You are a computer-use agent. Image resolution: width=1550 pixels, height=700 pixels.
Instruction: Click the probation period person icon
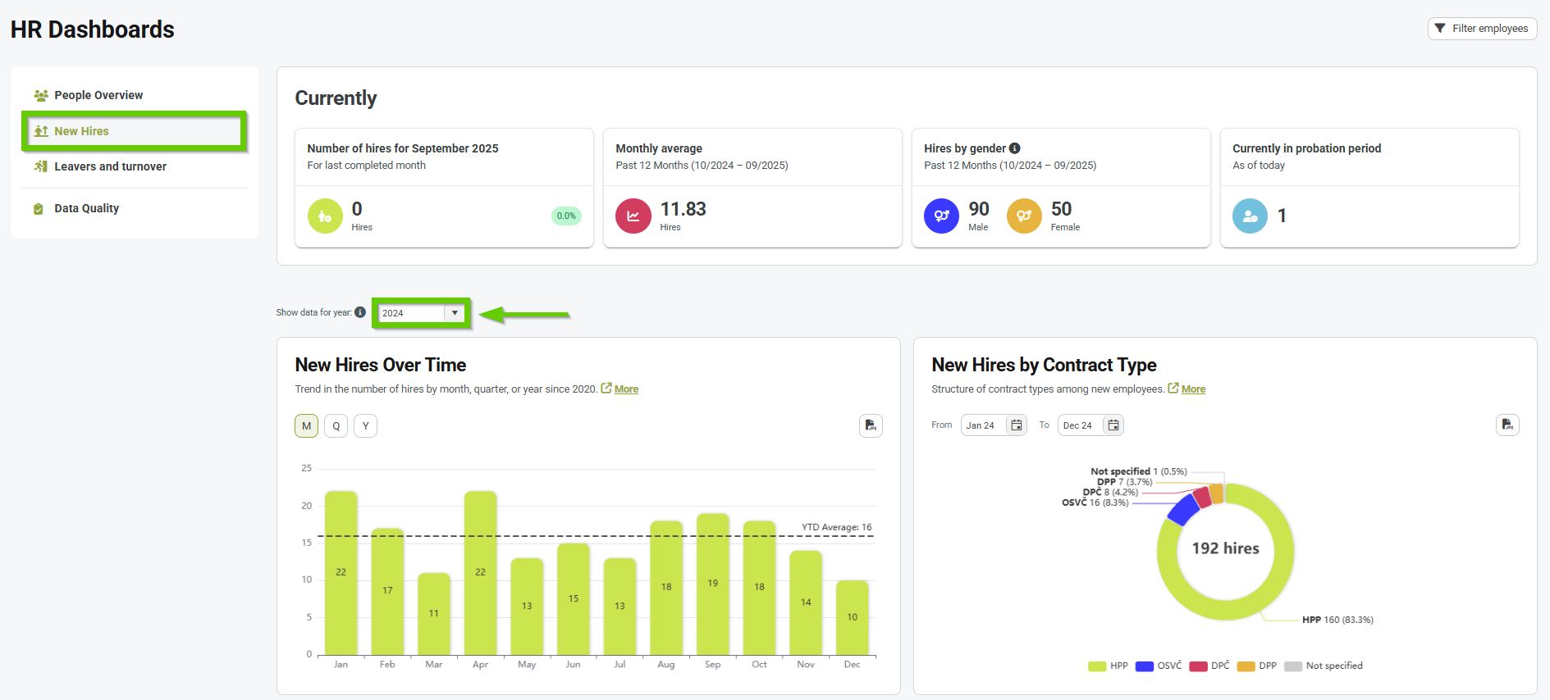(1250, 216)
